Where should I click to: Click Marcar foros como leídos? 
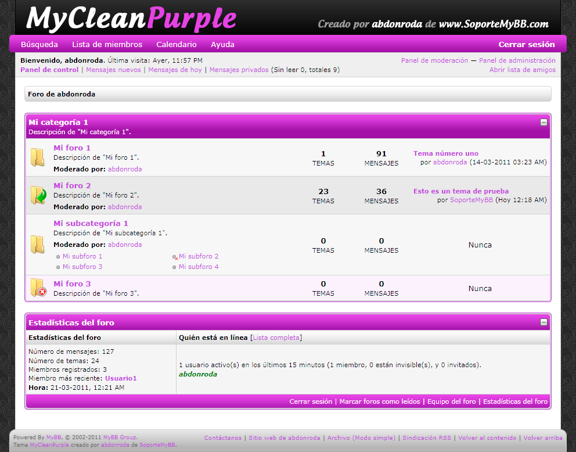point(380,401)
